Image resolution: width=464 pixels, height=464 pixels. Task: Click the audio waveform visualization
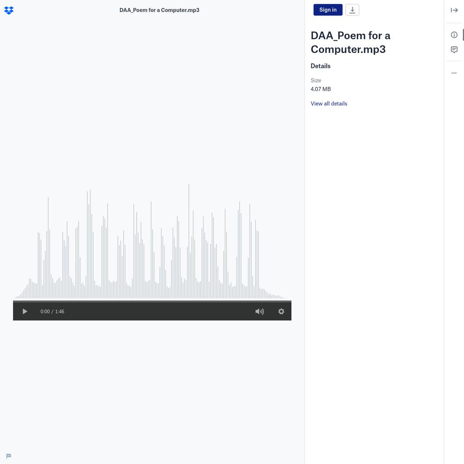(152, 241)
